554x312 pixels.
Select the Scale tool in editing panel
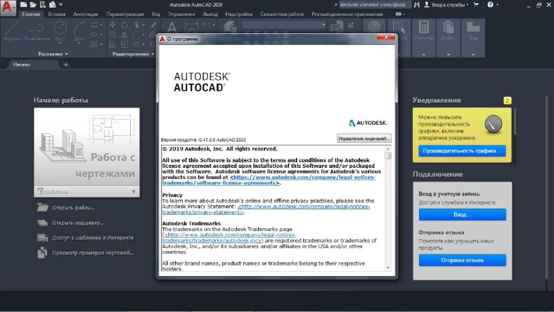[125, 44]
